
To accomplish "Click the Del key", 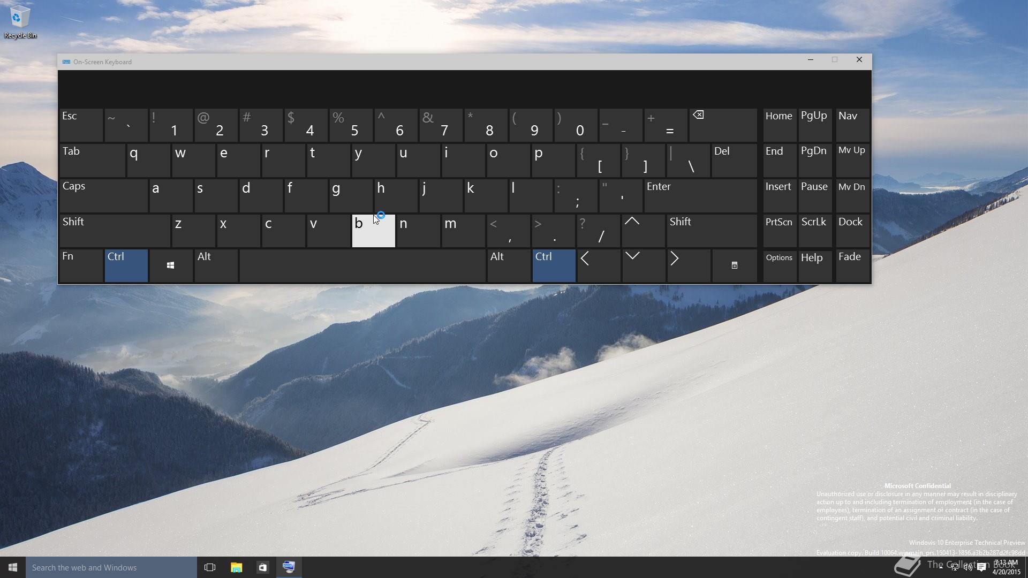I will (734, 160).
